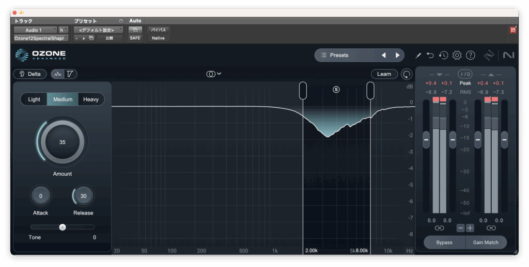Click the Bypass button in Ozone
The height and width of the screenshot is (267, 529).
coord(444,242)
